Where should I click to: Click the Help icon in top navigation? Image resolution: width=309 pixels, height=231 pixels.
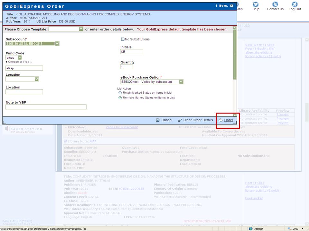click(x=256, y=4)
